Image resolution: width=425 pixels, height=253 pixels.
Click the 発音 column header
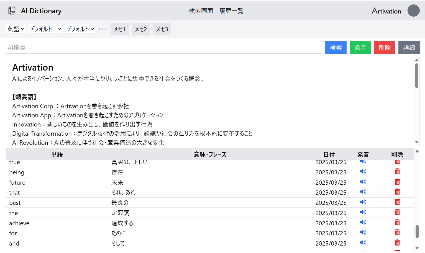click(x=363, y=154)
